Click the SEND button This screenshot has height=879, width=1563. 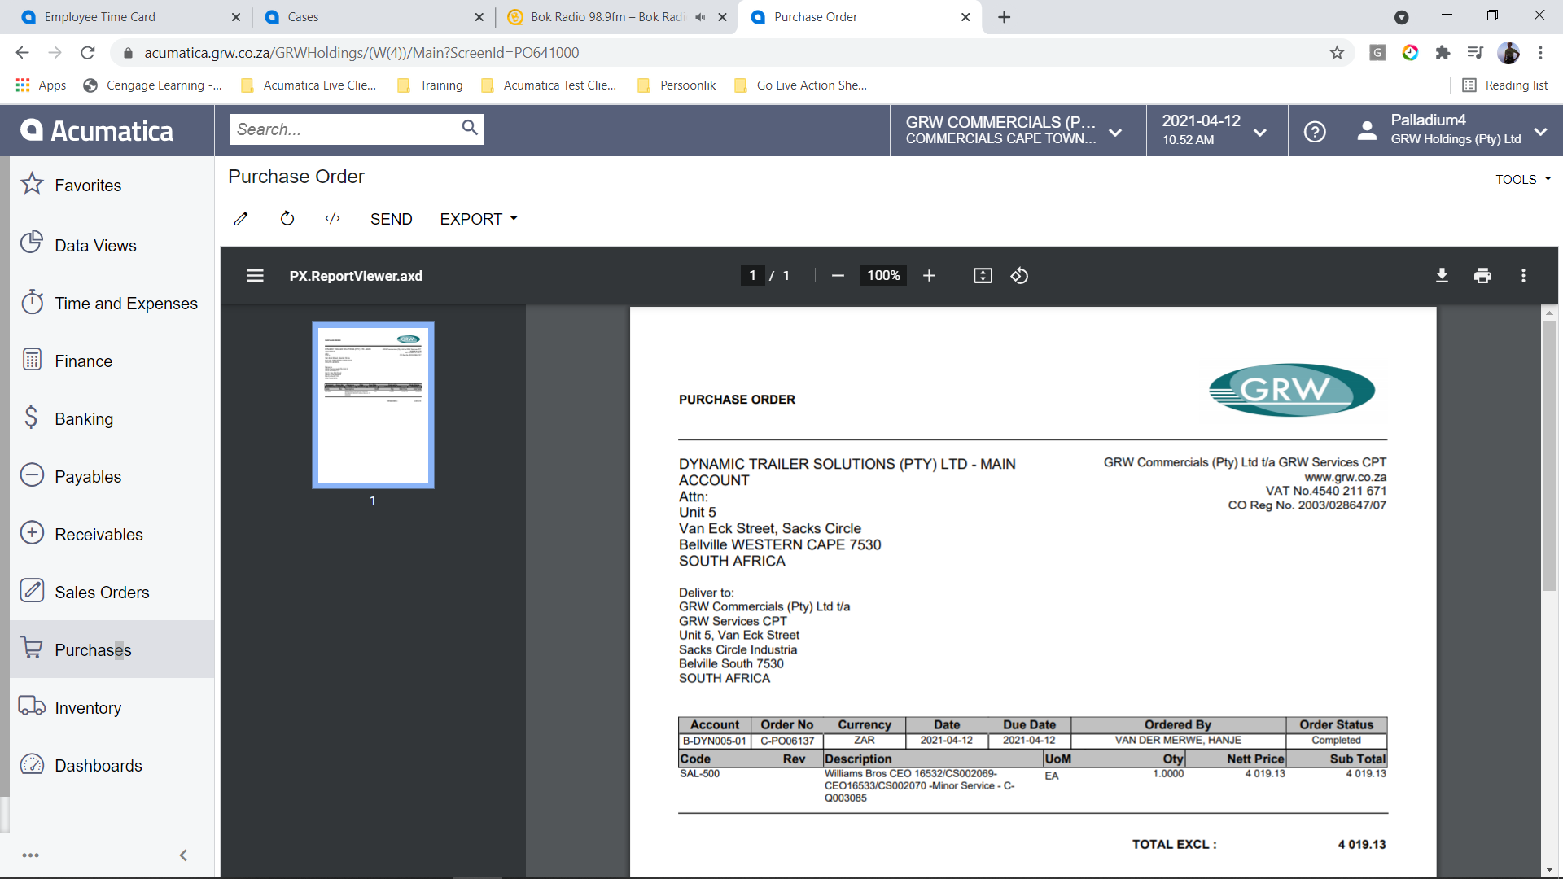click(x=391, y=219)
